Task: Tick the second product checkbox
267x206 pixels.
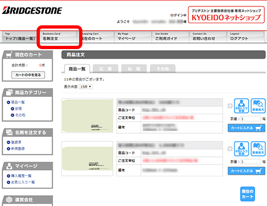Action: (230, 149)
